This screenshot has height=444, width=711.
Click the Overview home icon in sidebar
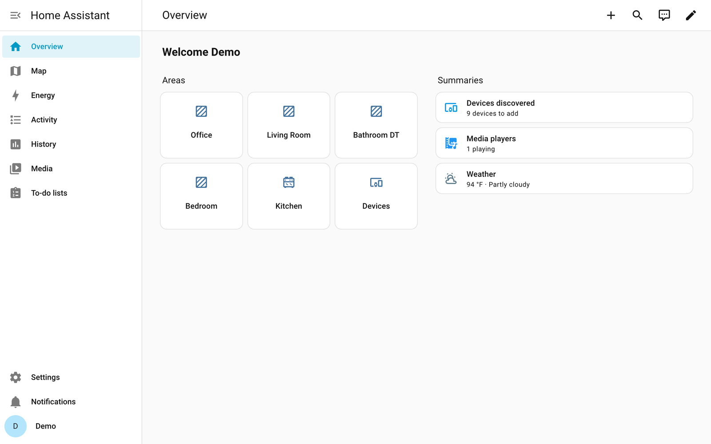[x=16, y=47]
